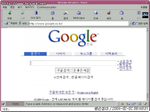Collapse the location toolbar handle
Image resolution: width=150 pixels, height=112 pixels.
[x=2, y=24]
